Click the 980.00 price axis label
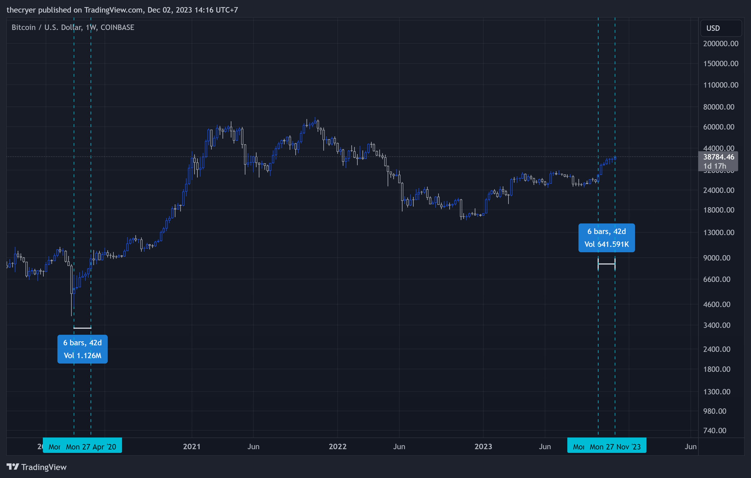Viewport: 751px width, 478px height. pyautogui.click(x=715, y=411)
